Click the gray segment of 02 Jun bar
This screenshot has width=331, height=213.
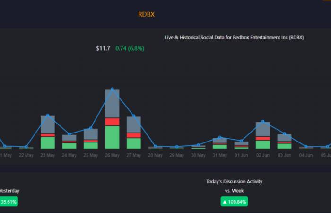coord(263,129)
